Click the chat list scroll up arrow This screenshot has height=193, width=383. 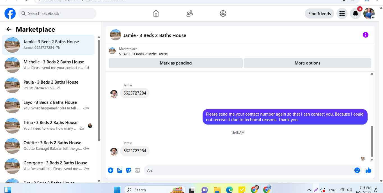click(x=99, y=37)
